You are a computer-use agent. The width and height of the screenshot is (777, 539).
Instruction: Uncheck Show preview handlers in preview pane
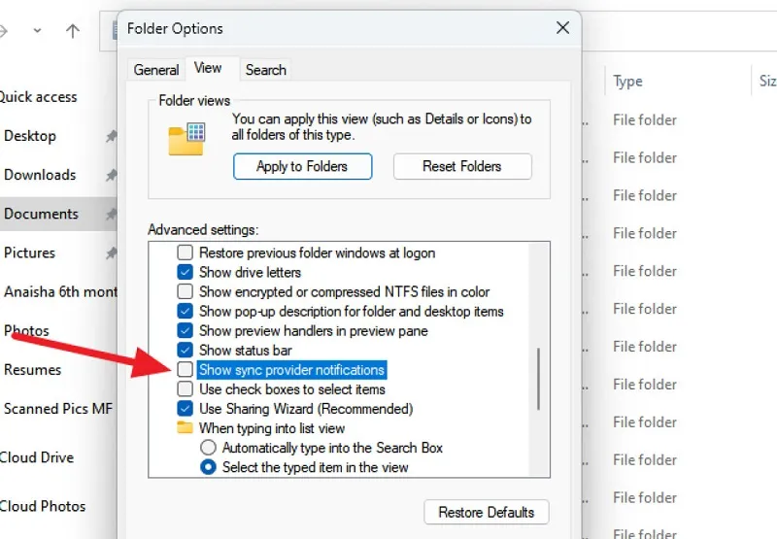(185, 330)
